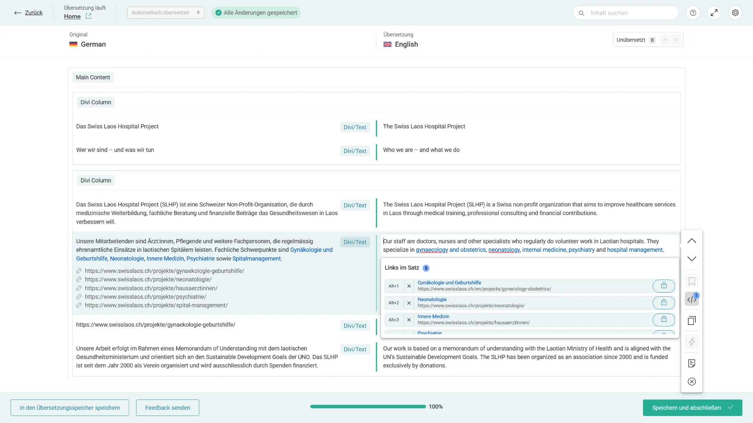
Task: Click 'hospital management' link in English translation
Action: coord(635,250)
